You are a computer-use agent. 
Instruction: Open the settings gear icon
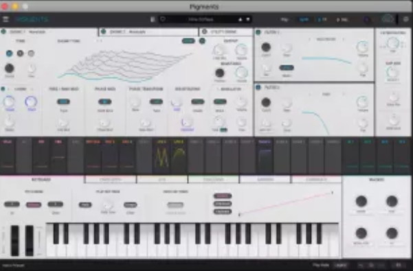pos(405,19)
